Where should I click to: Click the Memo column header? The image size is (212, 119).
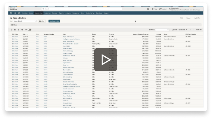coord(166,34)
